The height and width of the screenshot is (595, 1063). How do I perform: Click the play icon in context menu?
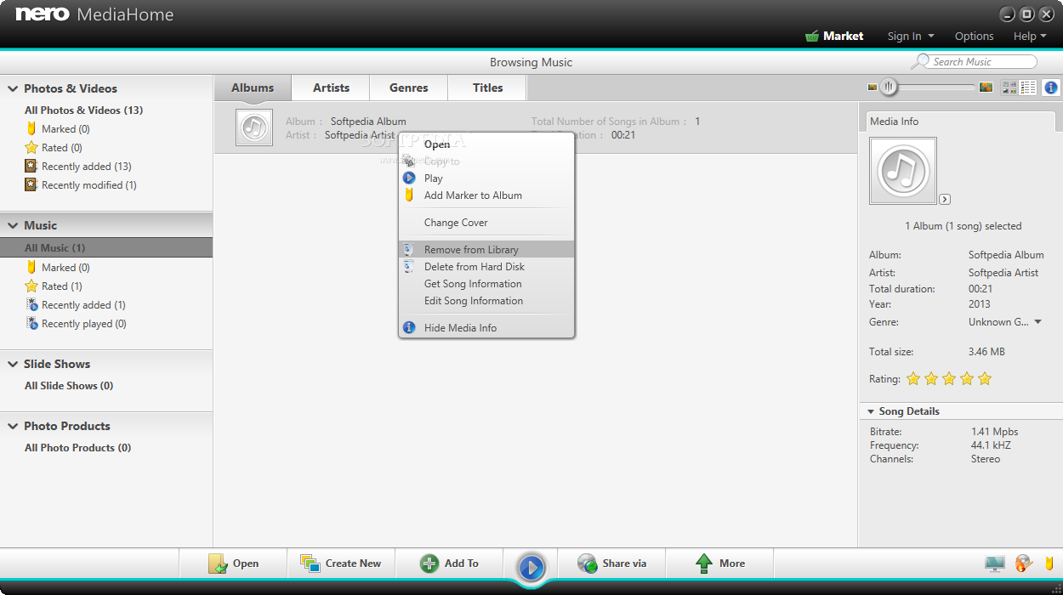tap(409, 178)
